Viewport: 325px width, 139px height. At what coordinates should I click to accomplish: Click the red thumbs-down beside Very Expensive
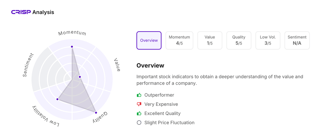click(x=139, y=104)
